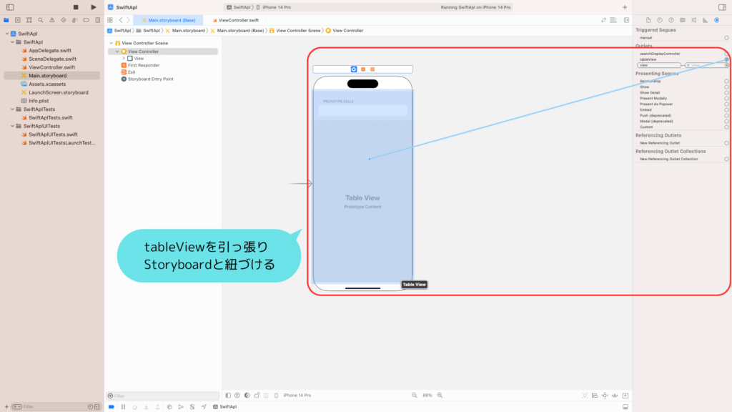Open the Project navigator folder icon
Screen dimensions: 732x412
tap(6, 20)
